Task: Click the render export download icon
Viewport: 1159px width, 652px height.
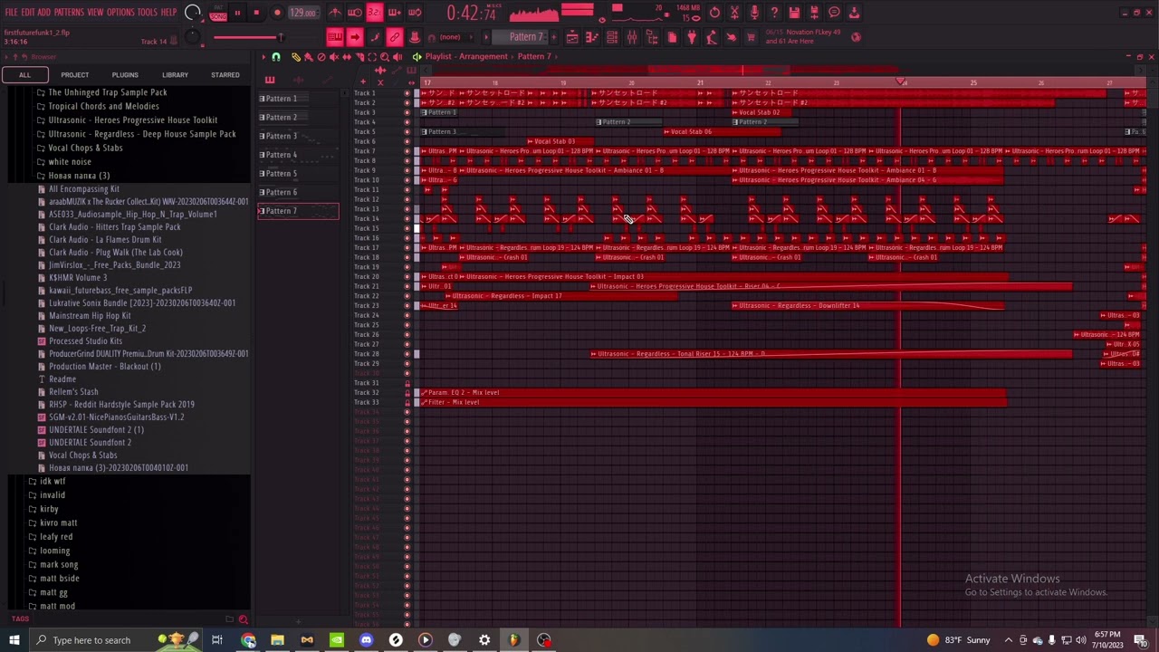Action: 854,13
